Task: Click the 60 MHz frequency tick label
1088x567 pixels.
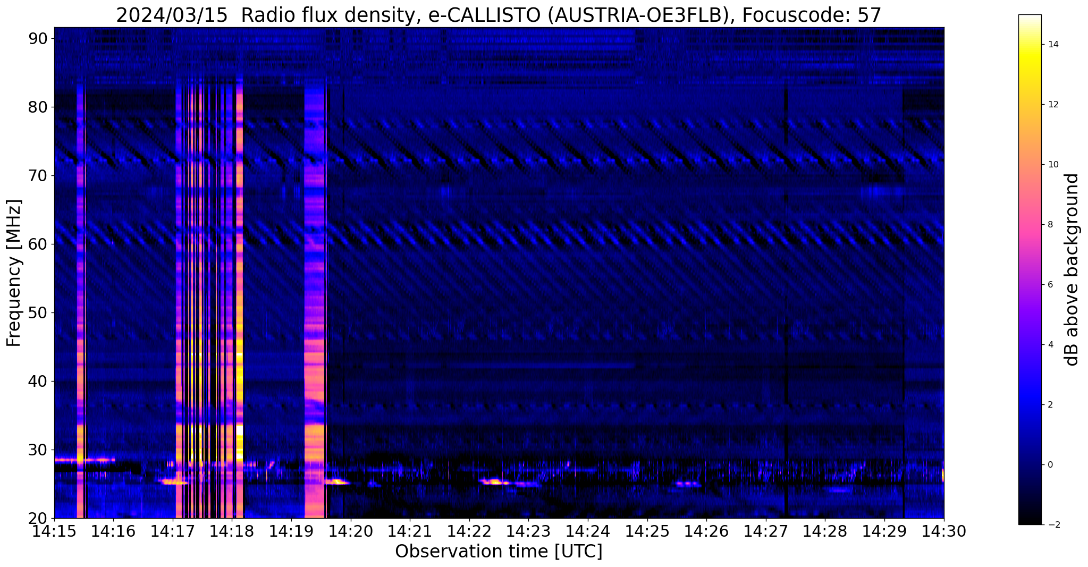Action: click(38, 244)
